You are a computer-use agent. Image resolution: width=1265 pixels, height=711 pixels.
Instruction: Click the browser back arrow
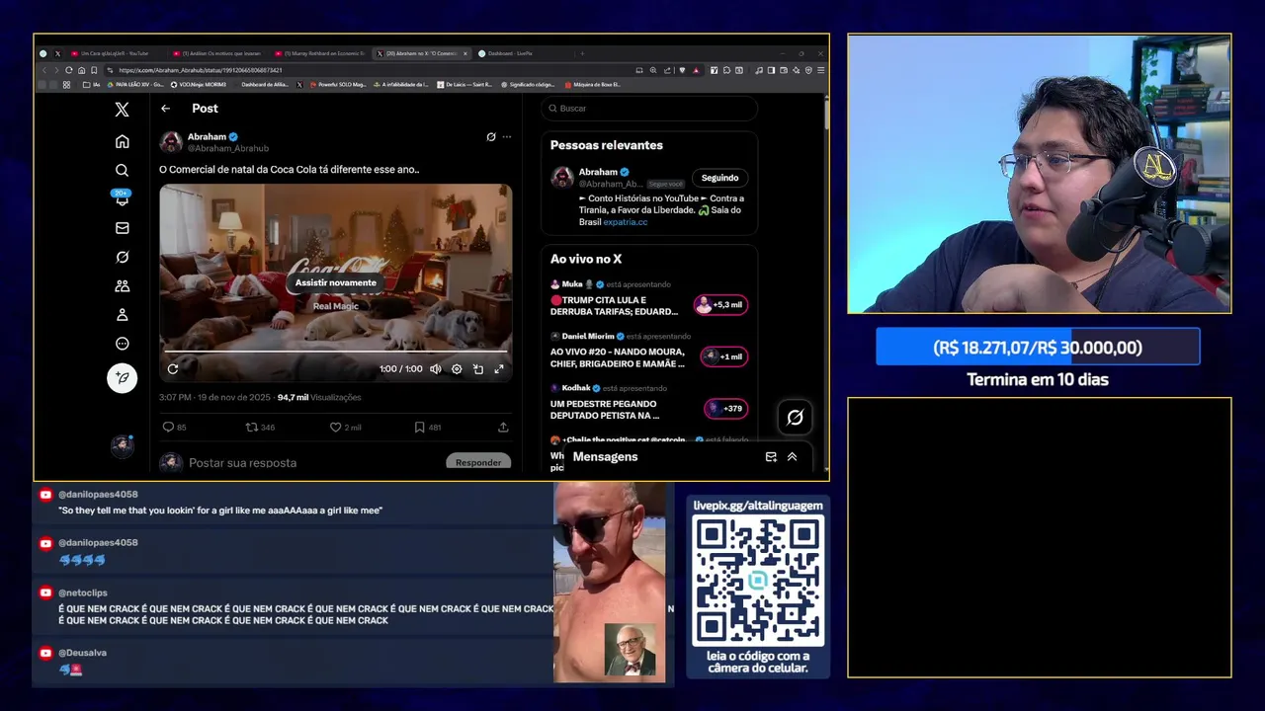(43, 70)
